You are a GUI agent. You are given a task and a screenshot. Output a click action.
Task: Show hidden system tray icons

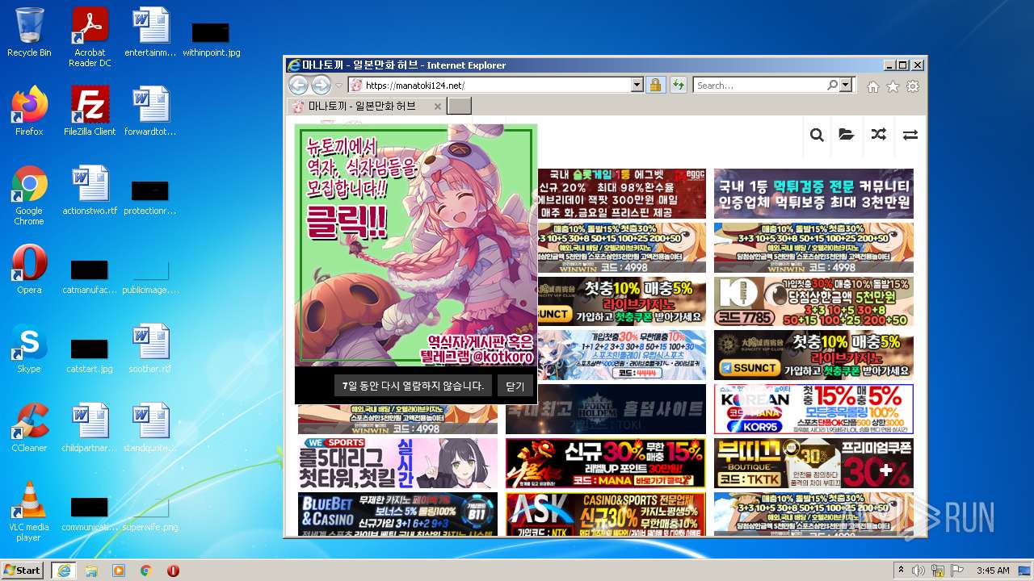click(x=902, y=571)
